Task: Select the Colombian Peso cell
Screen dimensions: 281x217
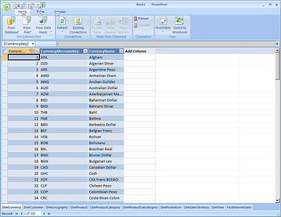Action: (x=106, y=192)
